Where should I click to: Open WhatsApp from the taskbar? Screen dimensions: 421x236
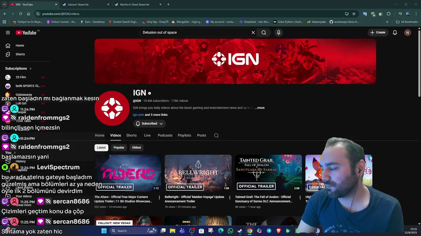pyautogui.click(x=230, y=231)
